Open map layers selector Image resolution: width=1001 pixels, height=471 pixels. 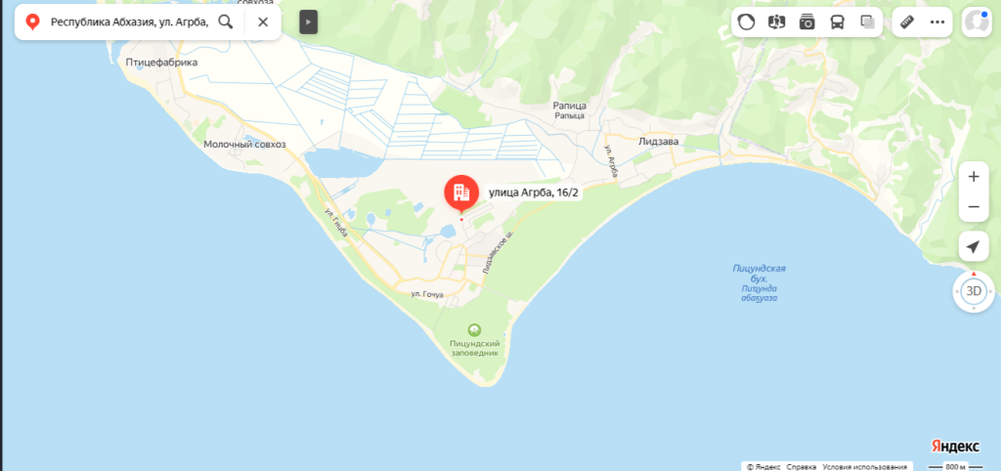tap(868, 22)
